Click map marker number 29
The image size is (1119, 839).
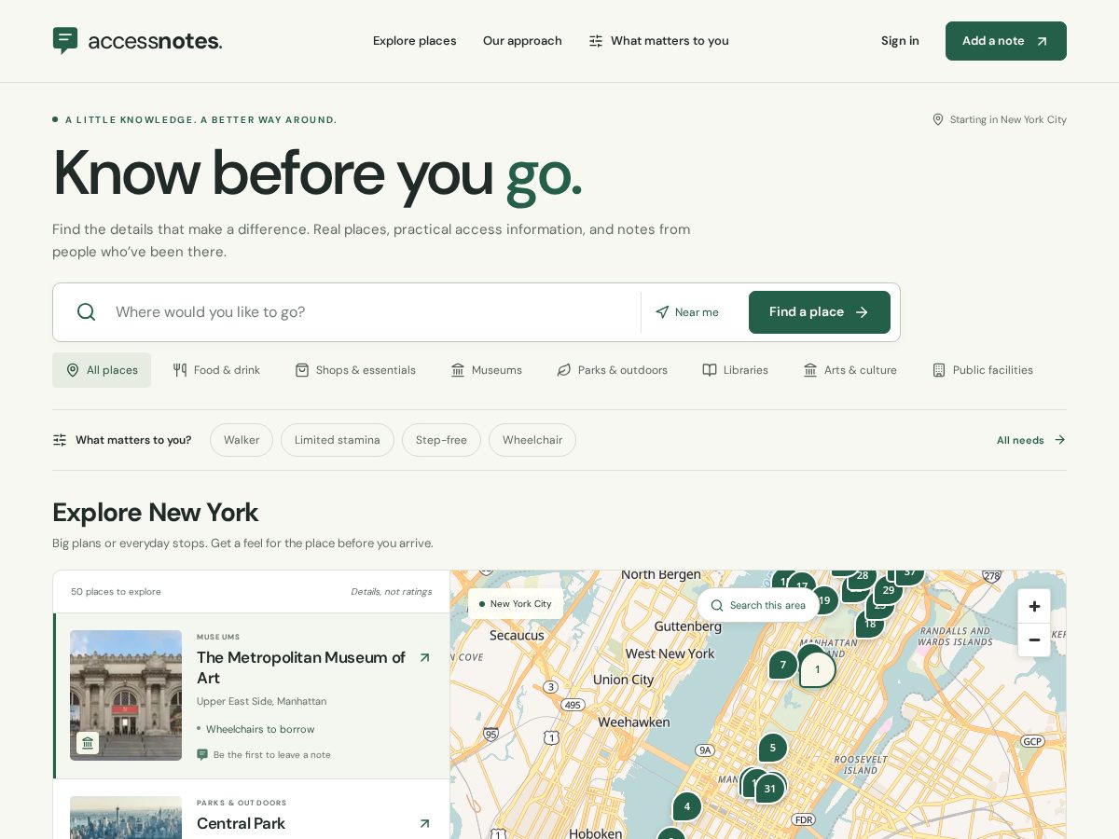889,590
